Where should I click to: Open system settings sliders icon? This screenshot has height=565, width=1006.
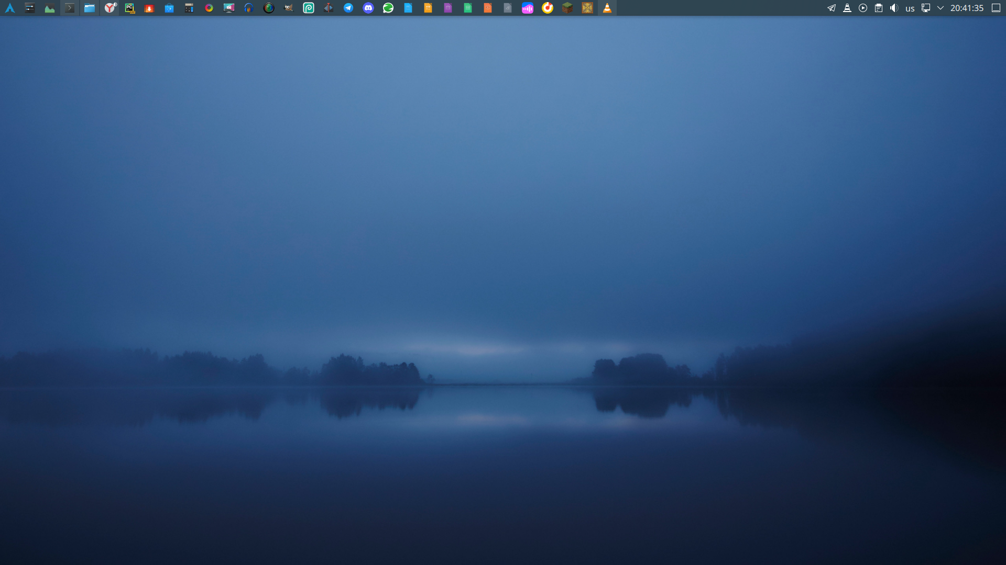tap(30, 8)
